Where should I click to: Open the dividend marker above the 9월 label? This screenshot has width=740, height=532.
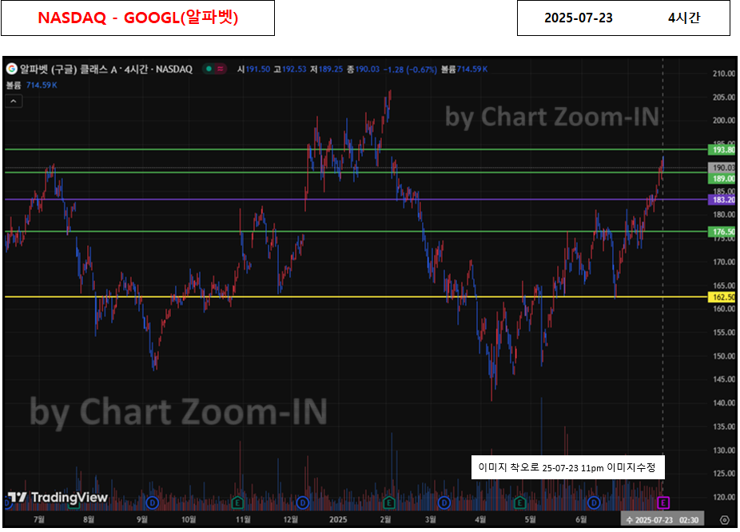click(x=152, y=502)
